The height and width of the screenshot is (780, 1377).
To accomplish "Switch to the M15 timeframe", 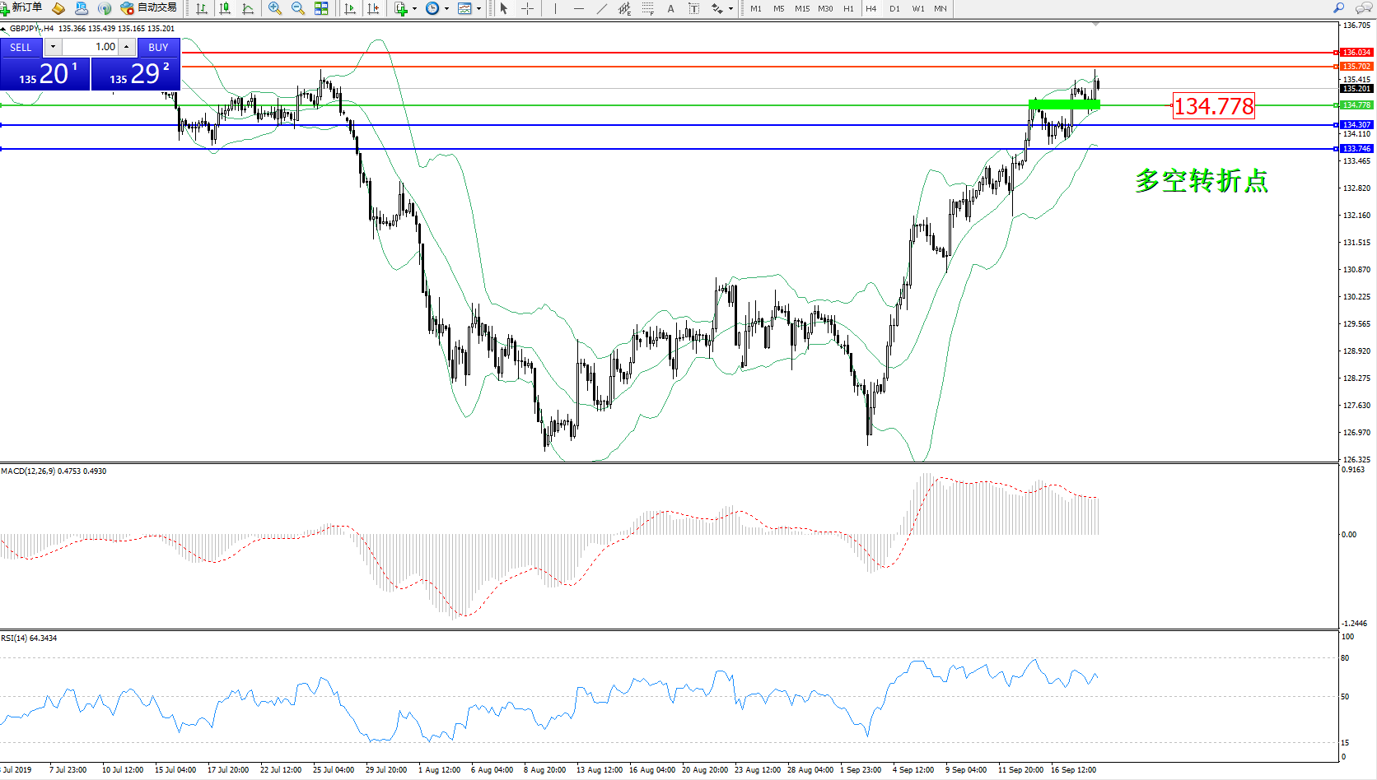I will 801,8.
